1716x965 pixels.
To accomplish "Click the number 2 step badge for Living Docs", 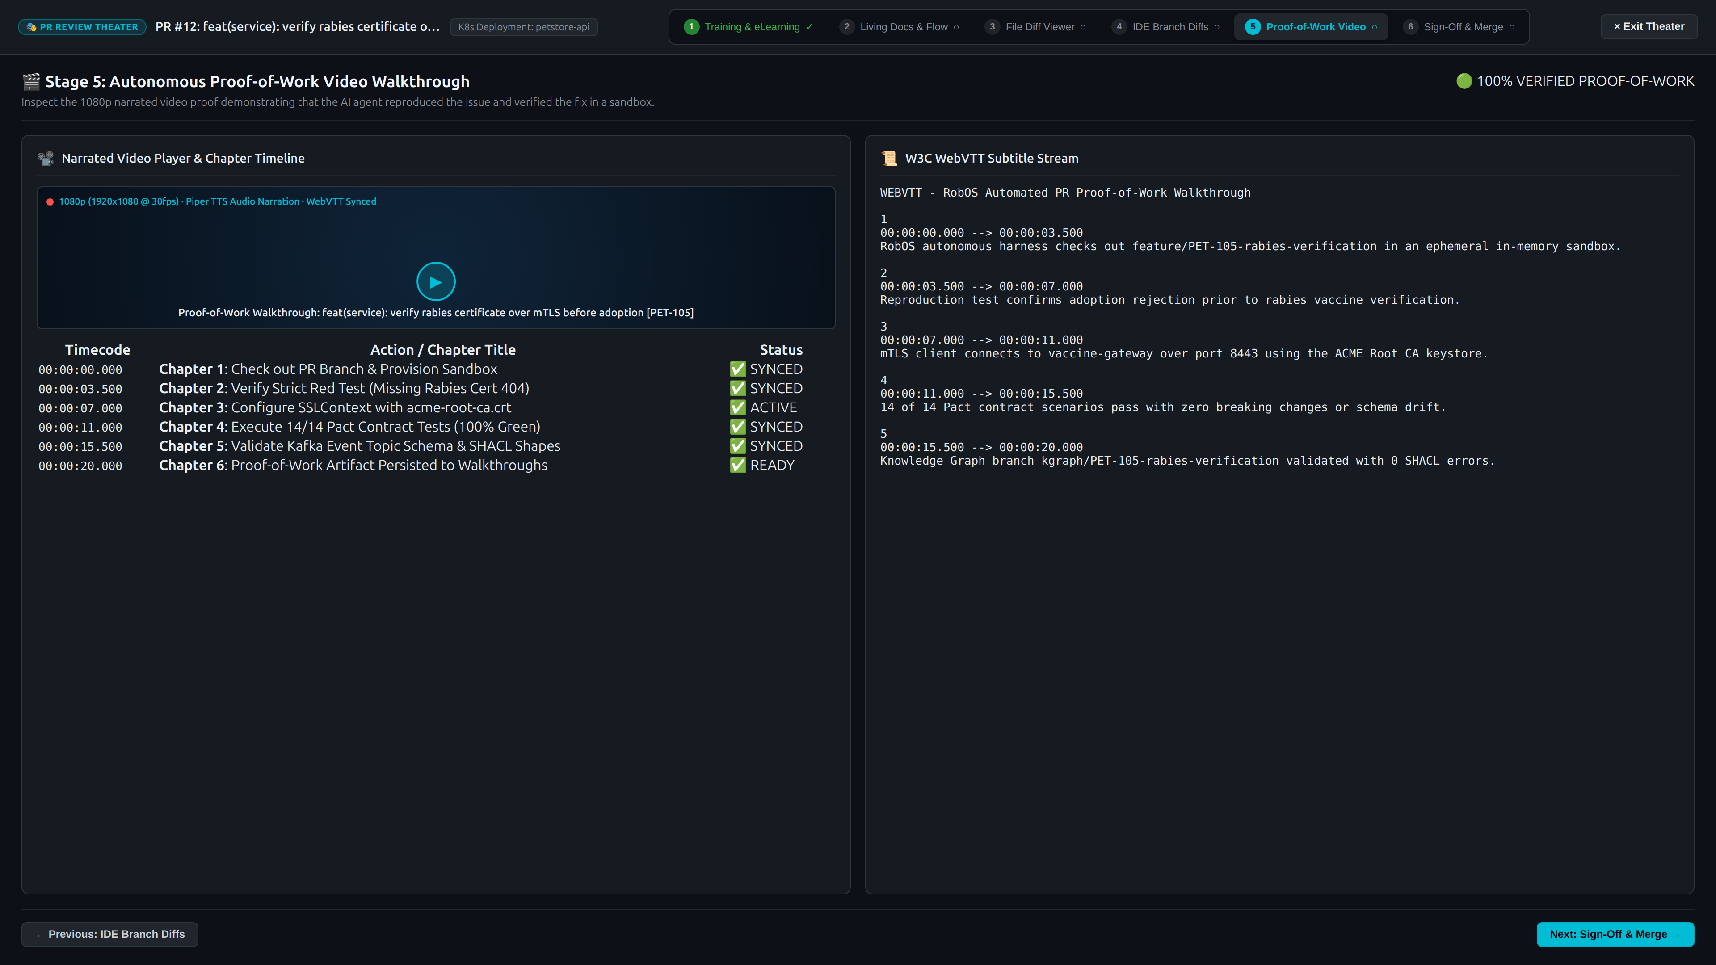I will tap(847, 27).
